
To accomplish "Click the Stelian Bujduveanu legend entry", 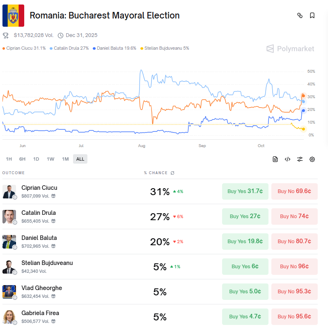I will tap(165, 48).
